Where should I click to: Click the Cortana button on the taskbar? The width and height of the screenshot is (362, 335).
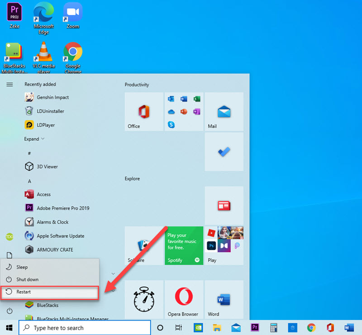coord(160,327)
